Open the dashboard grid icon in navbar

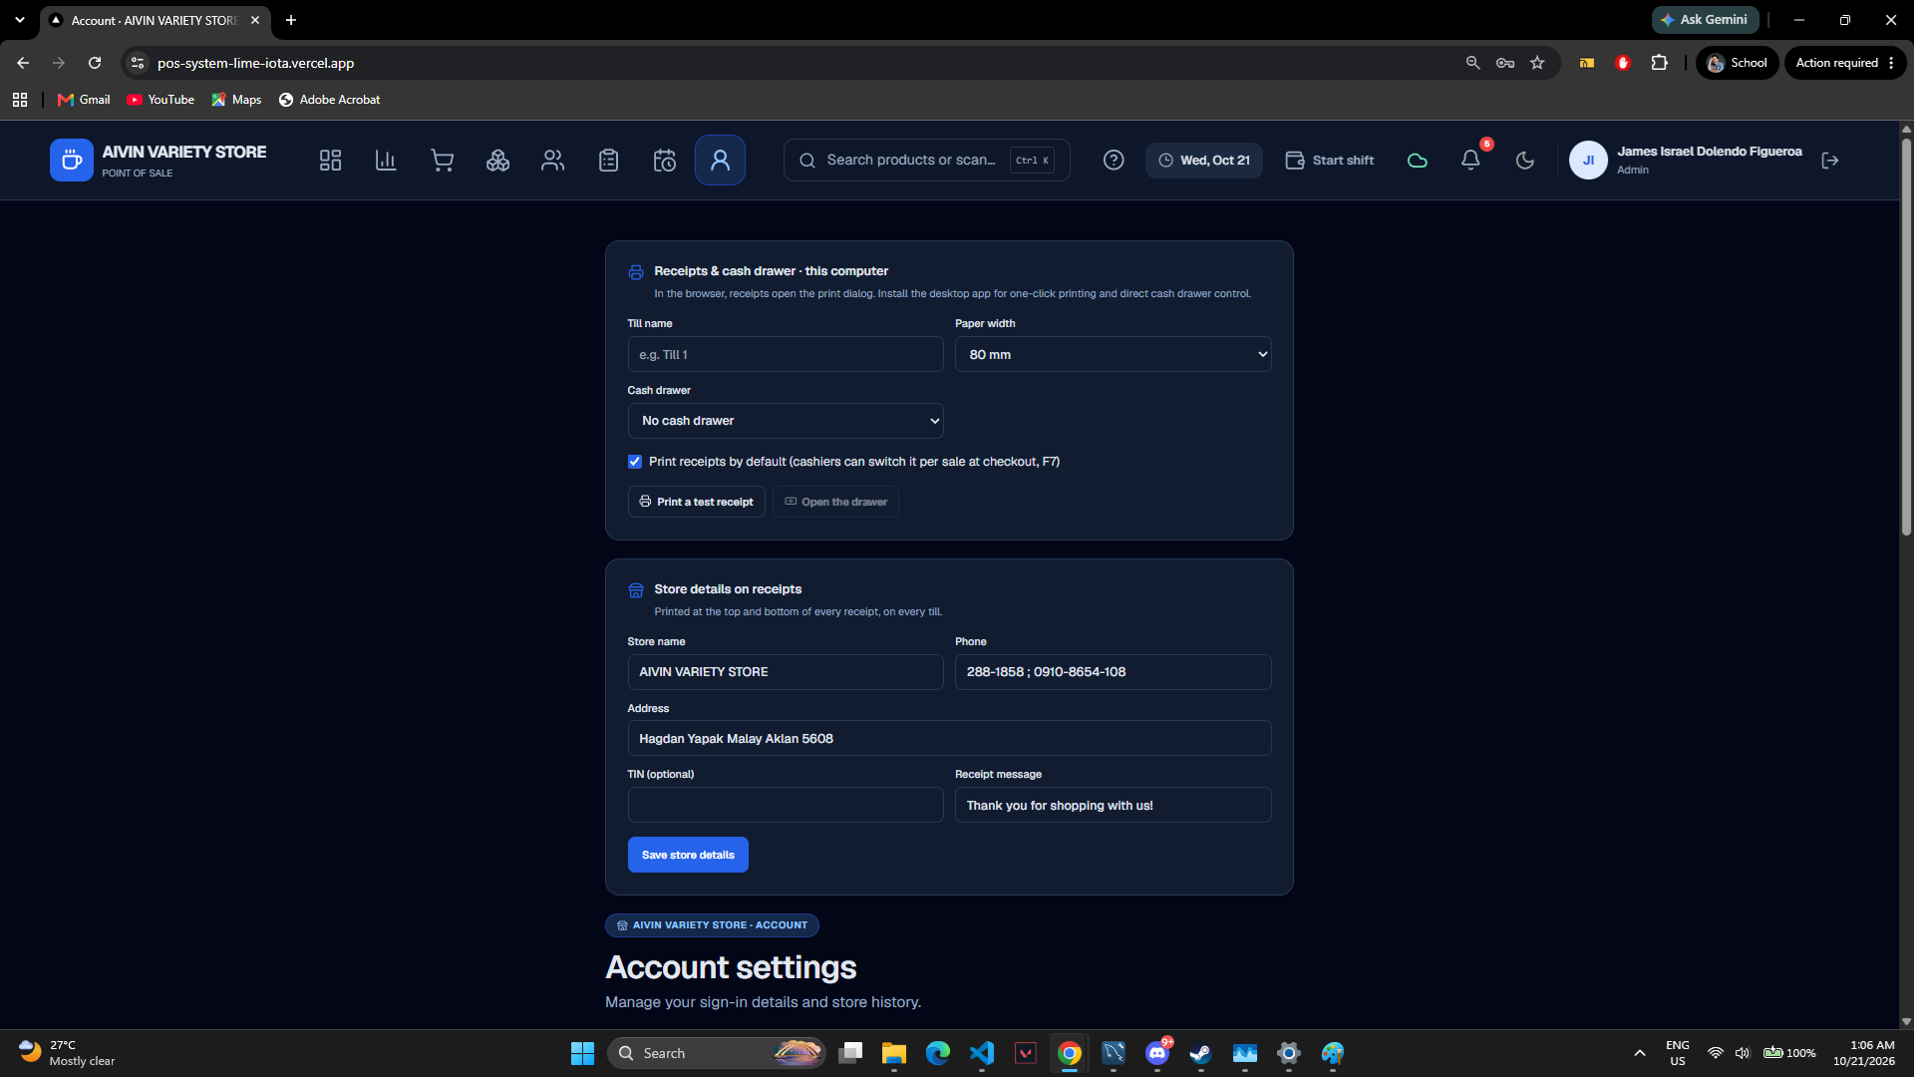330,161
